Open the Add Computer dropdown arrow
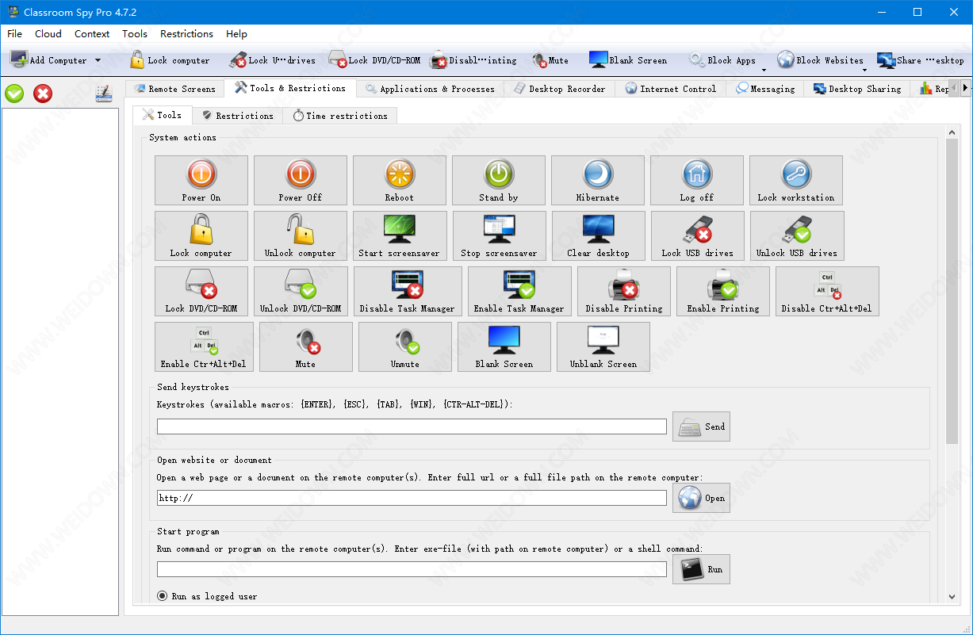 point(98,60)
